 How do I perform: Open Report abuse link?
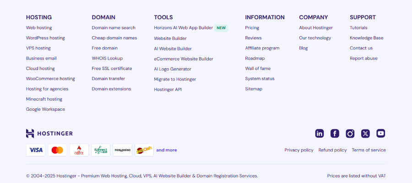tap(363, 58)
